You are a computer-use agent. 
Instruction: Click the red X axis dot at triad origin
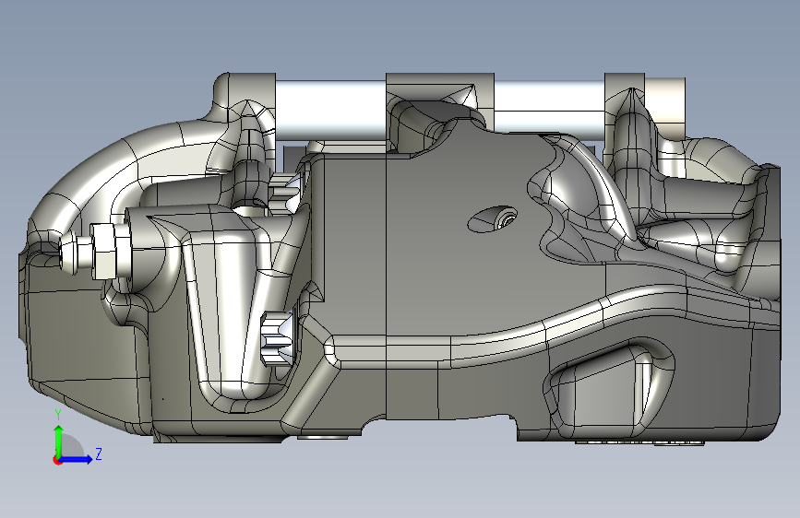pos(57,460)
